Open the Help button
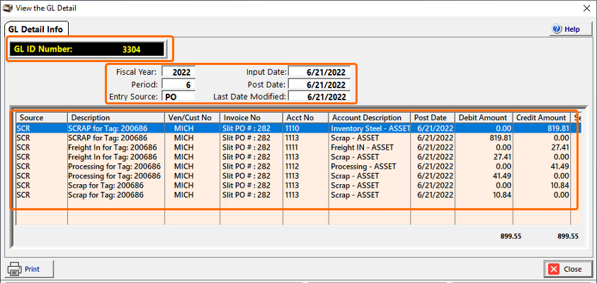 point(566,29)
